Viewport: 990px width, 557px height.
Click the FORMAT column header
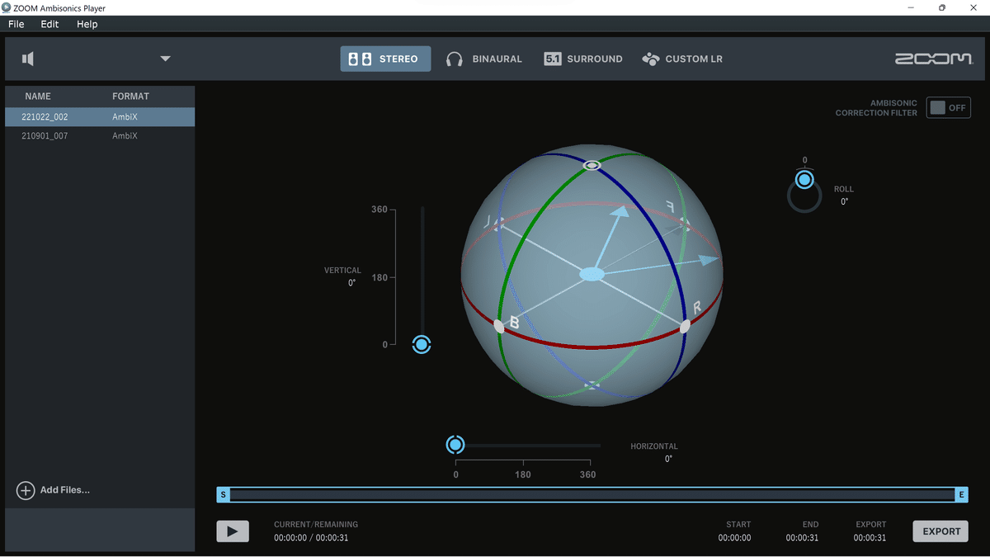pos(130,97)
